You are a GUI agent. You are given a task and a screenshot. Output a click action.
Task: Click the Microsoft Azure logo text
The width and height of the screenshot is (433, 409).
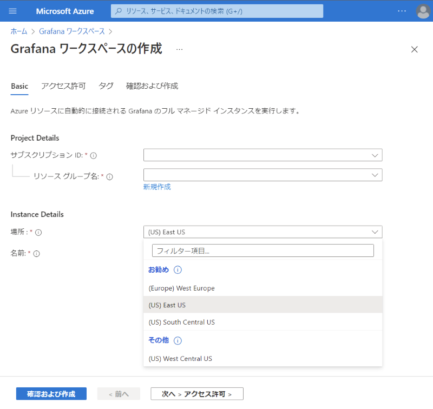pos(65,11)
